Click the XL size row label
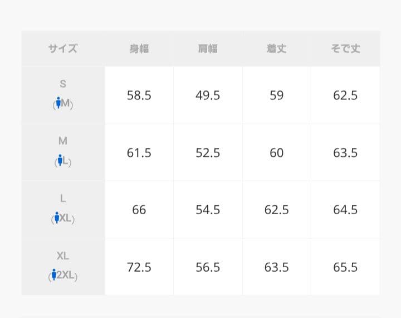The image size is (401, 318). coord(63,256)
